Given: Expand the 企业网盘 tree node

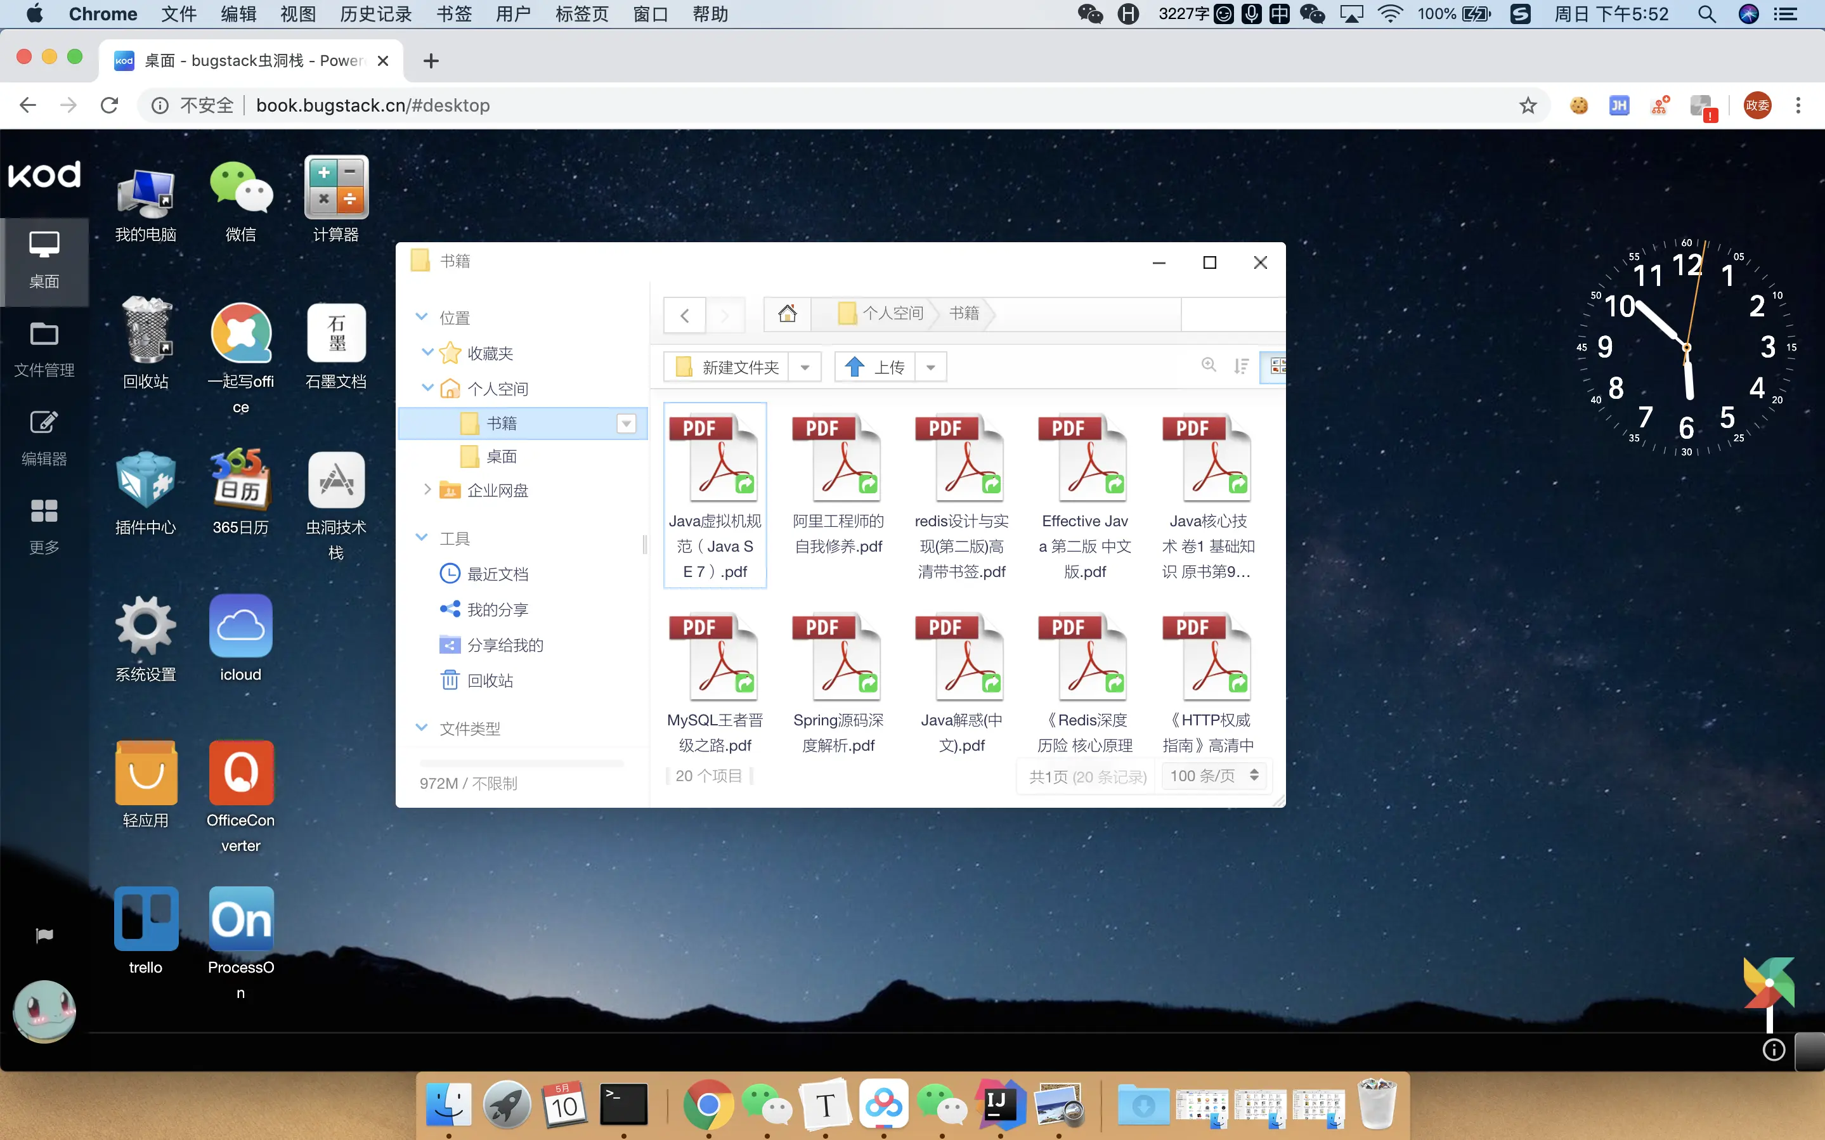Looking at the screenshot, I should point(427,490).
